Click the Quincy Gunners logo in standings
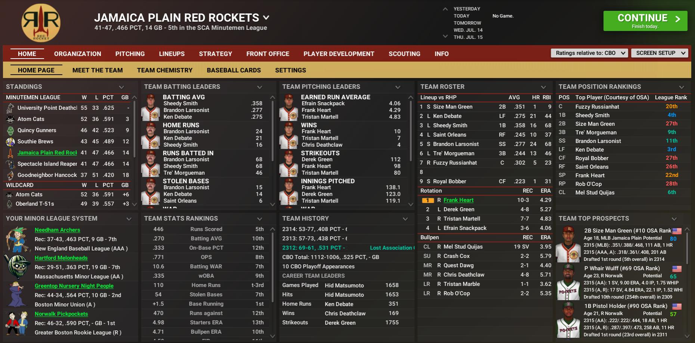Image resolution: width=695 pixels, height=343 pixels. 10,130
